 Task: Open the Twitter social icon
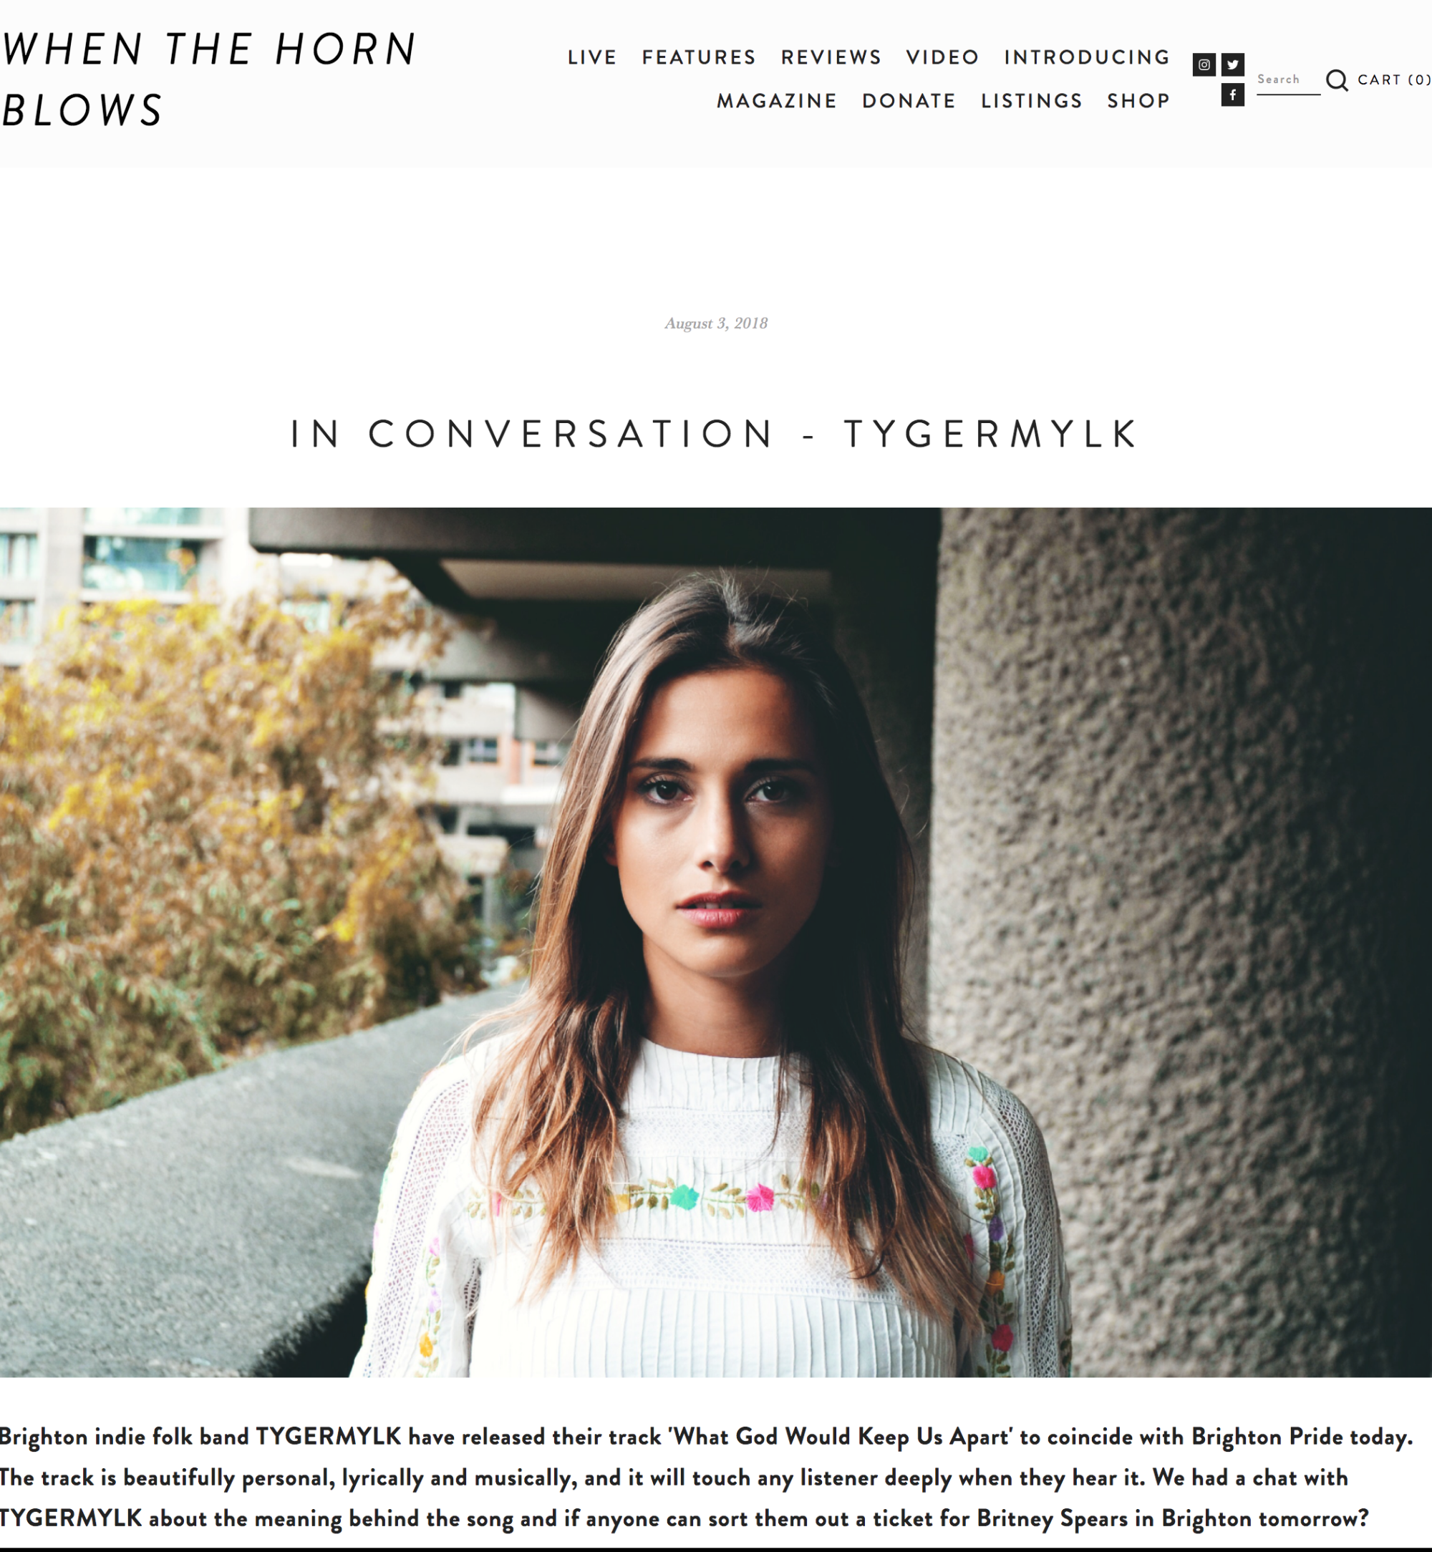pos(1233,65)
